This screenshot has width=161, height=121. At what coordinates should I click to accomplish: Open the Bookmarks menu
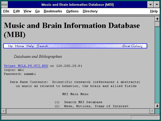pos(53,11)
